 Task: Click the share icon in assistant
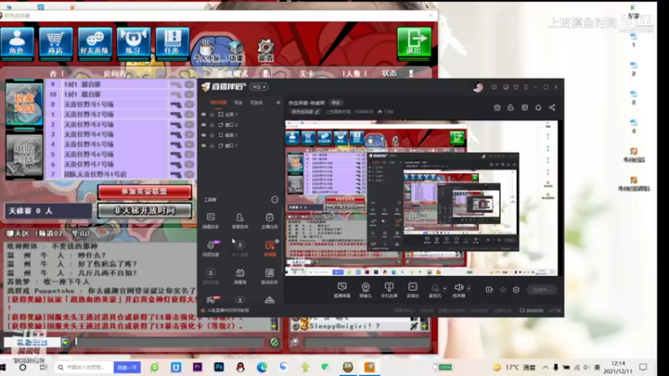(x=553, y=108)
